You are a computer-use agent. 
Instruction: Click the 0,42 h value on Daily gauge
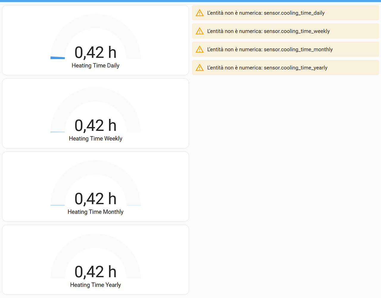[x=95, y=52]
